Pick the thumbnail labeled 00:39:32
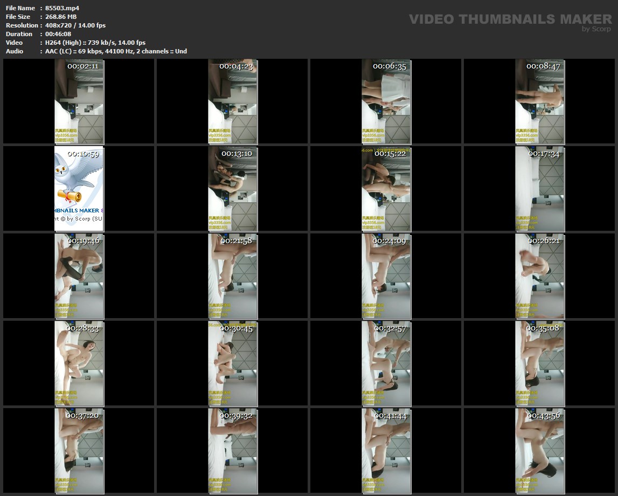Viewport: 618px width, 496px height. (x=233, y=450)
